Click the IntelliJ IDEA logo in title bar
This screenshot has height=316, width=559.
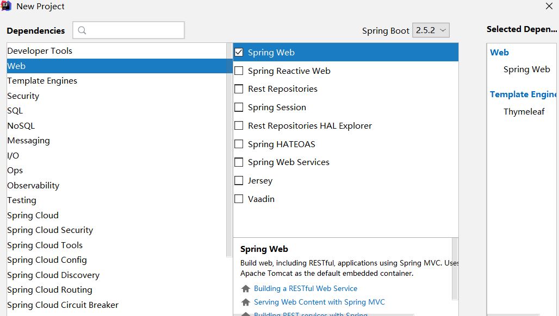pyautogui.click(x=6, y=6)
